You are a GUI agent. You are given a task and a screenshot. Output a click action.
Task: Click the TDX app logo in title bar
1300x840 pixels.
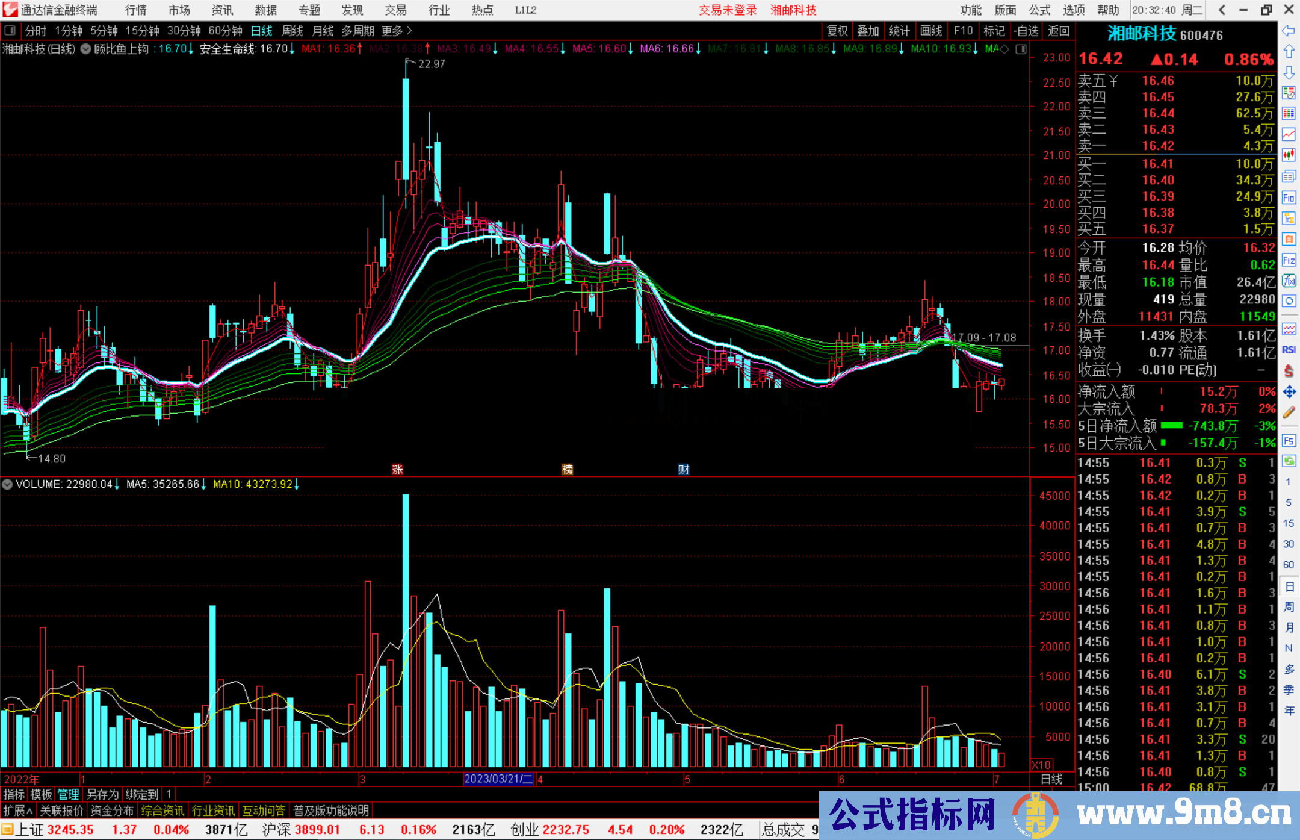click(10, 10)
